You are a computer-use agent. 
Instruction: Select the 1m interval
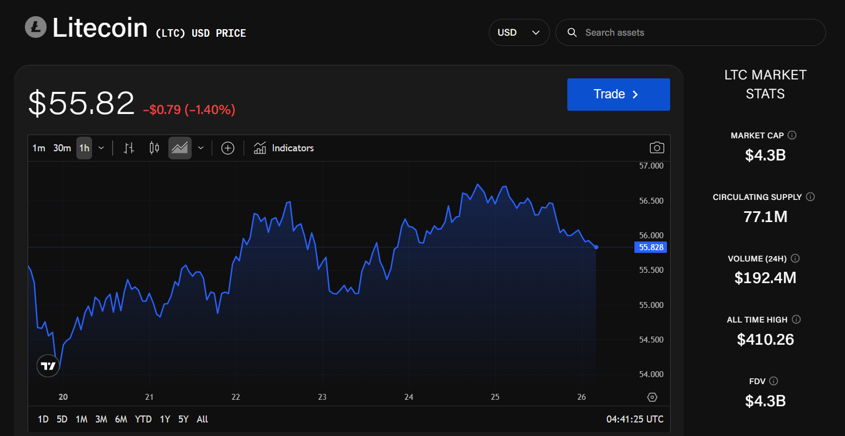(x=38, y=148)
